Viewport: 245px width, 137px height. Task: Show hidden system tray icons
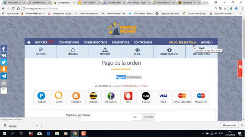coord(203,134)
